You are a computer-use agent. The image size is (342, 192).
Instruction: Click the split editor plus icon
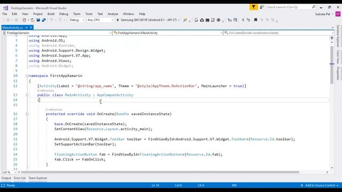coord(332,38)
